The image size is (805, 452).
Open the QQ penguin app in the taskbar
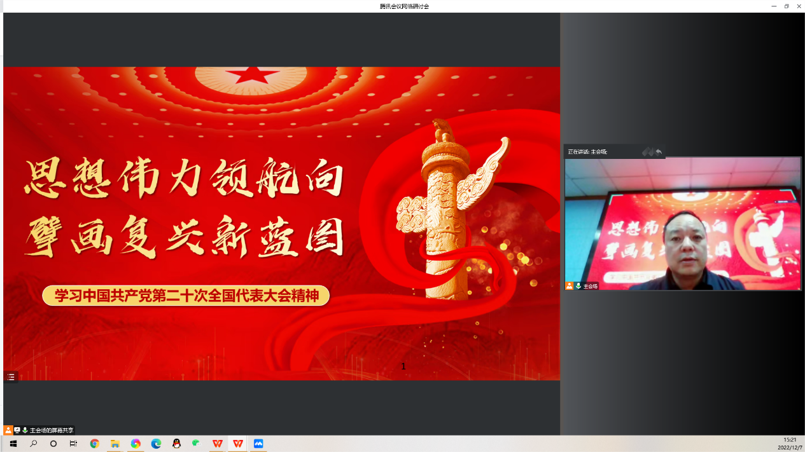point(176,444)
